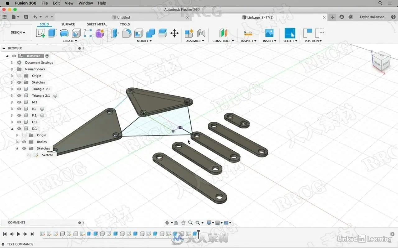Viewport: 398px width, 248px height.
Task: Expand the Document Settings node
Action: pyautogui.click(x=12, y=63)
